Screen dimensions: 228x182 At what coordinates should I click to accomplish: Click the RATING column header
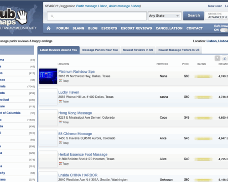pyautogui.click(x=202, y=64)
